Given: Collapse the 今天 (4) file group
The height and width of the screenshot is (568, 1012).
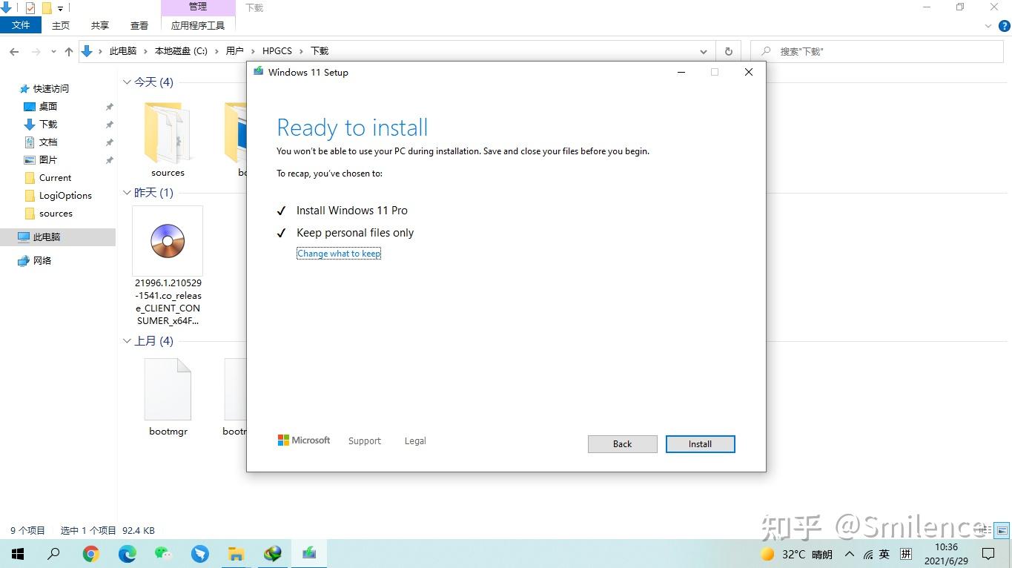Looking at the screenshot, I should pyautogui.click(x=127, y=82).
